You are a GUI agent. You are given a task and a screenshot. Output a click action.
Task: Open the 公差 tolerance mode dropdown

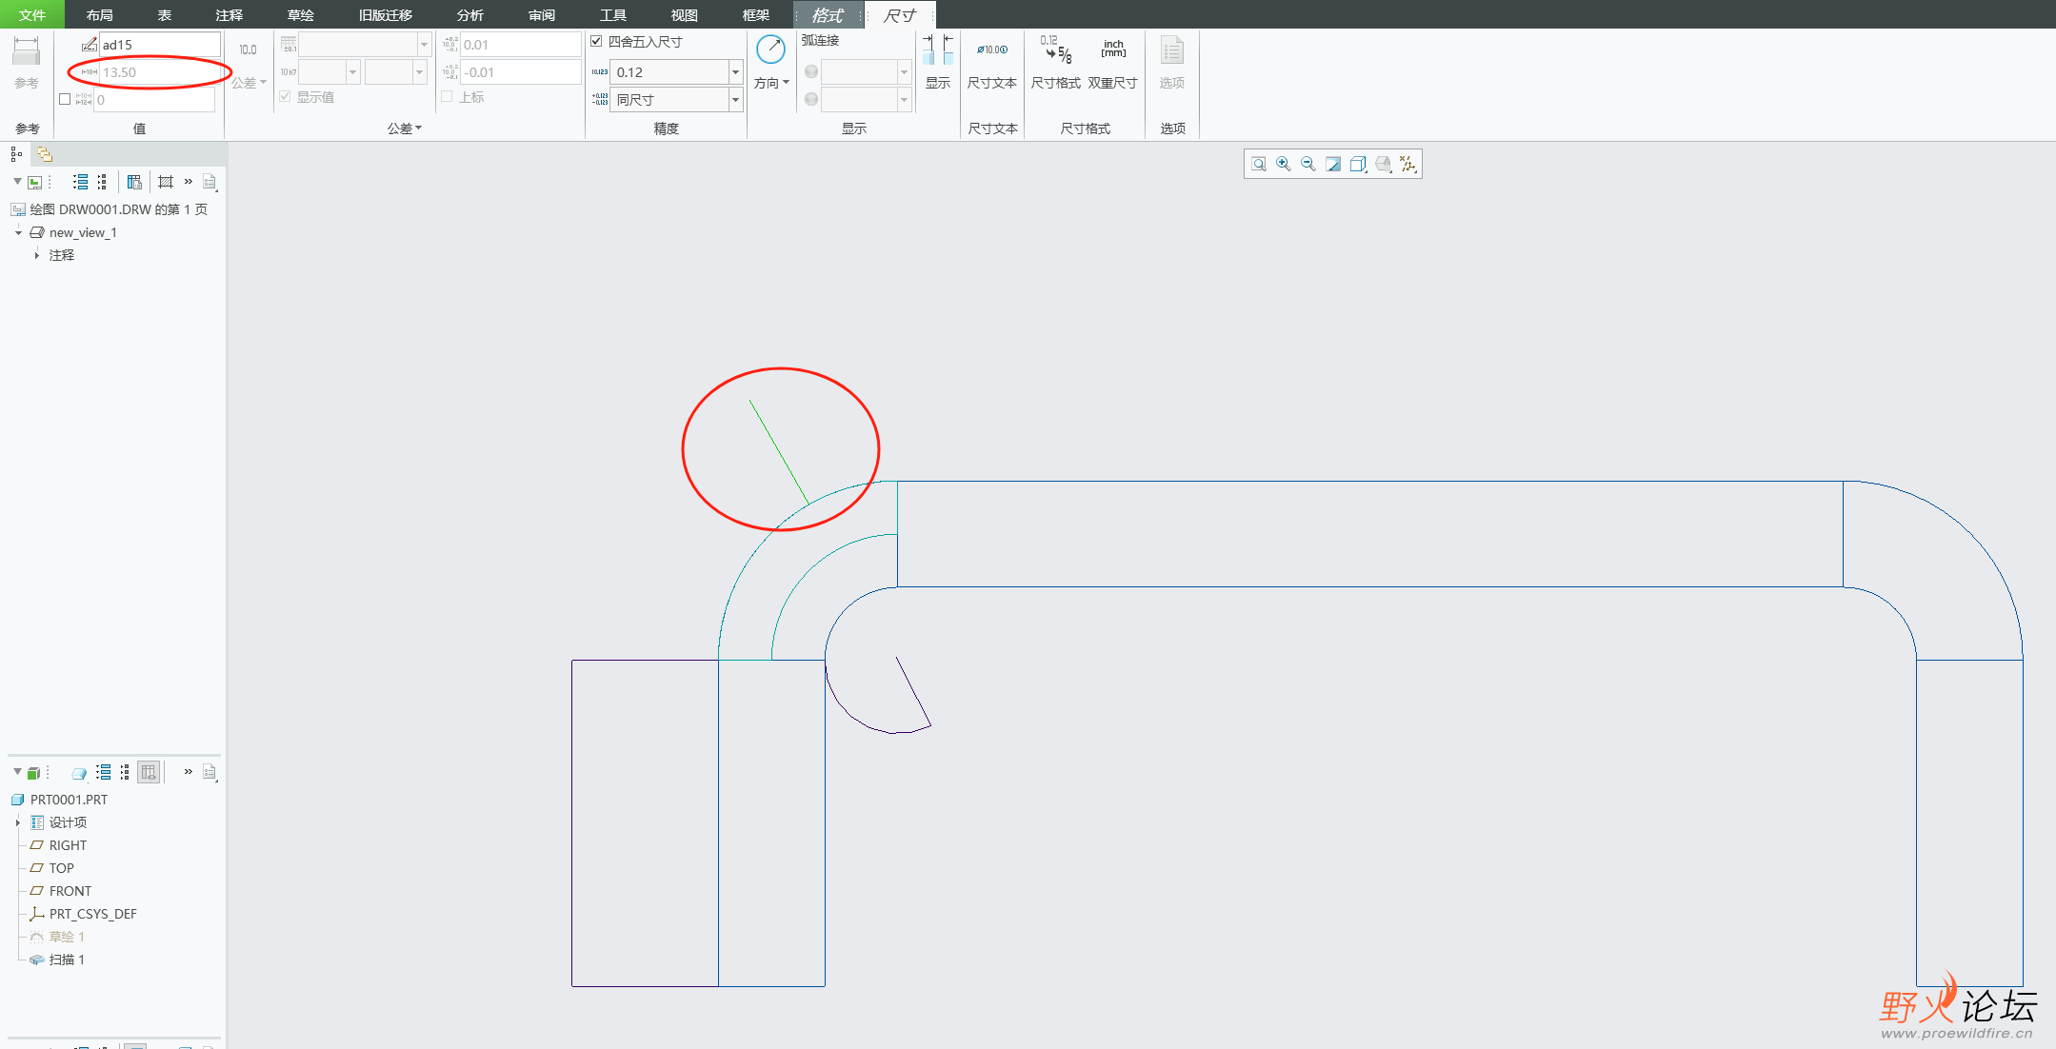click(x=249, y=83)
